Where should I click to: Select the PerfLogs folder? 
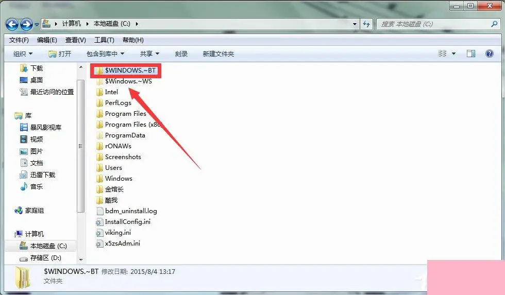(x=114, y=103)
